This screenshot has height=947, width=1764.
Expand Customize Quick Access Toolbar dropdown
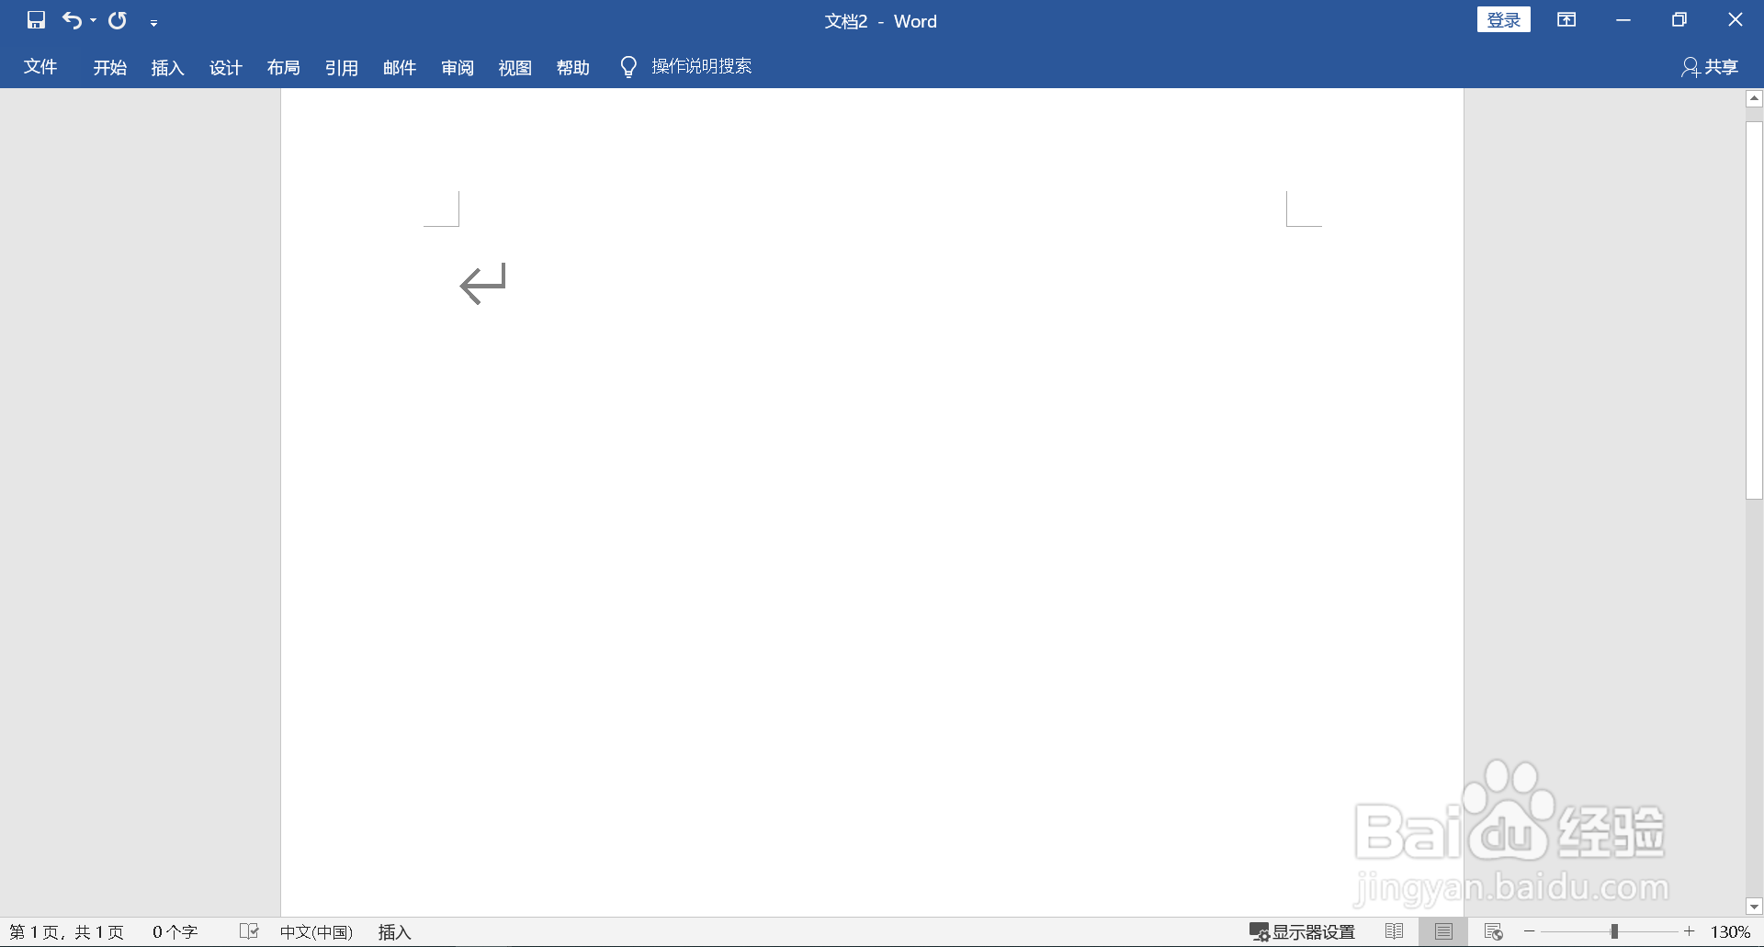click(x=153, y=22)
